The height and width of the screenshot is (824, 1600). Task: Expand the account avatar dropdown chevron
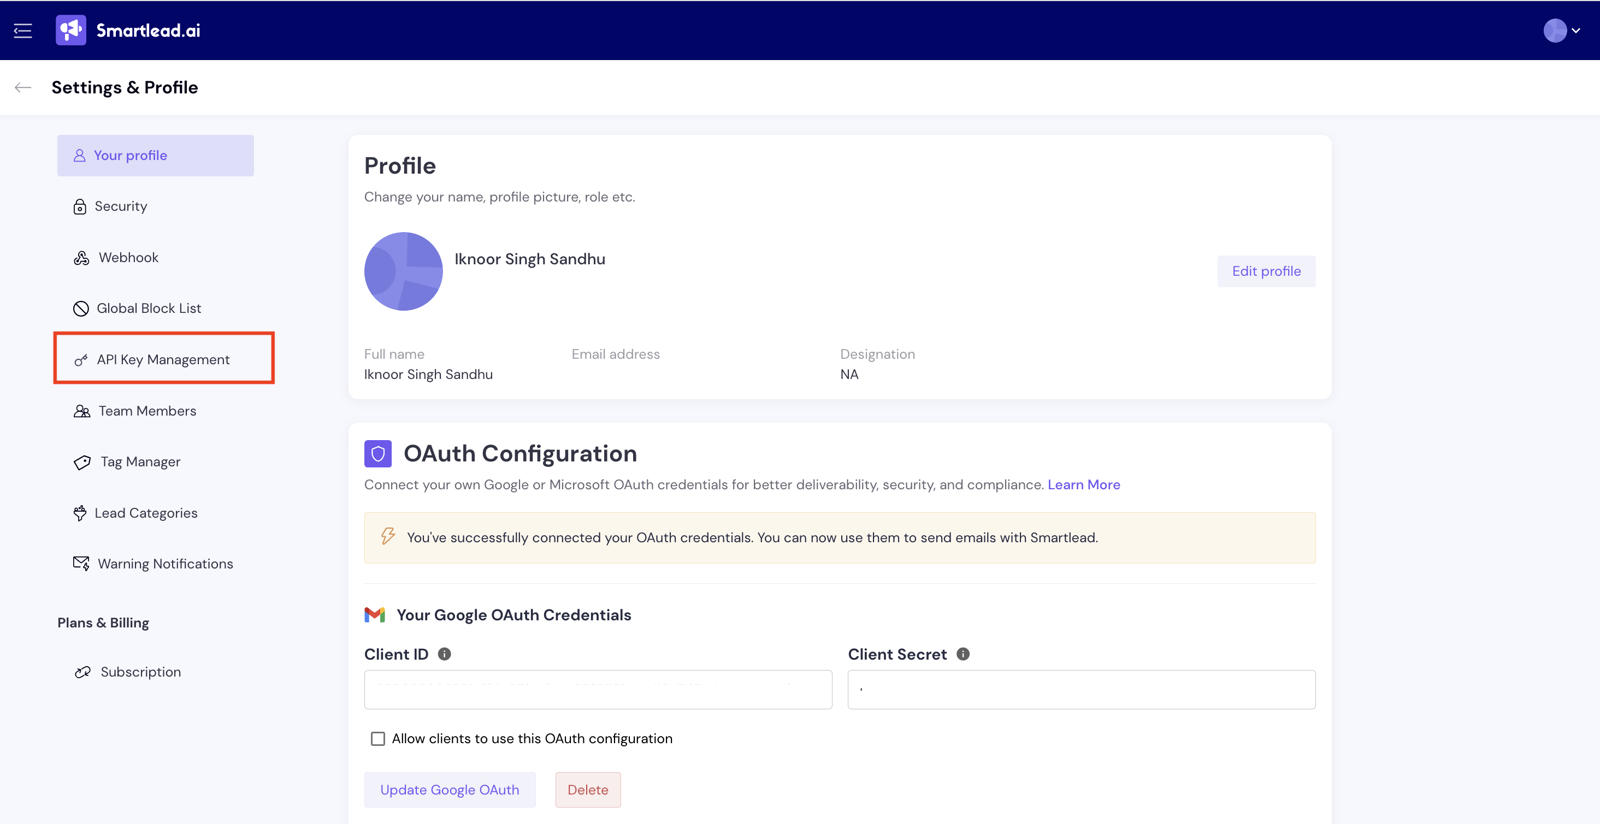tap(1576, 31)
